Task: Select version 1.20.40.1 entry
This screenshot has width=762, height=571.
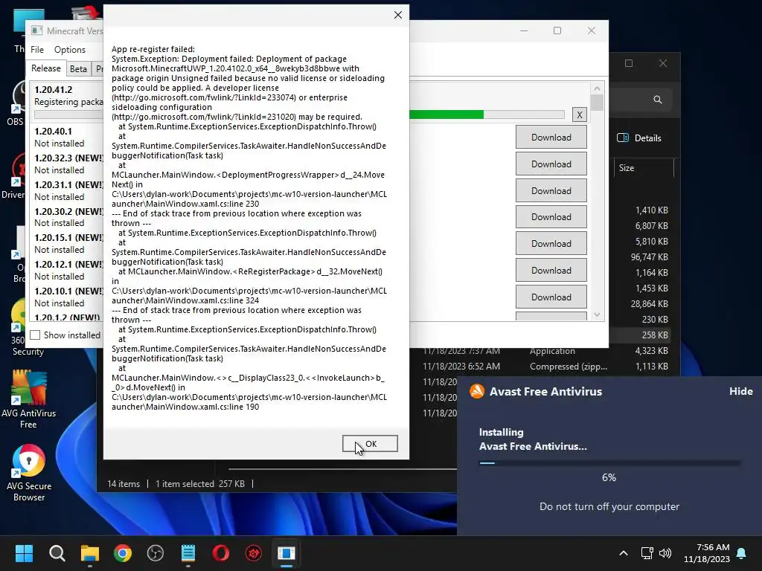Action: point(67,137)
